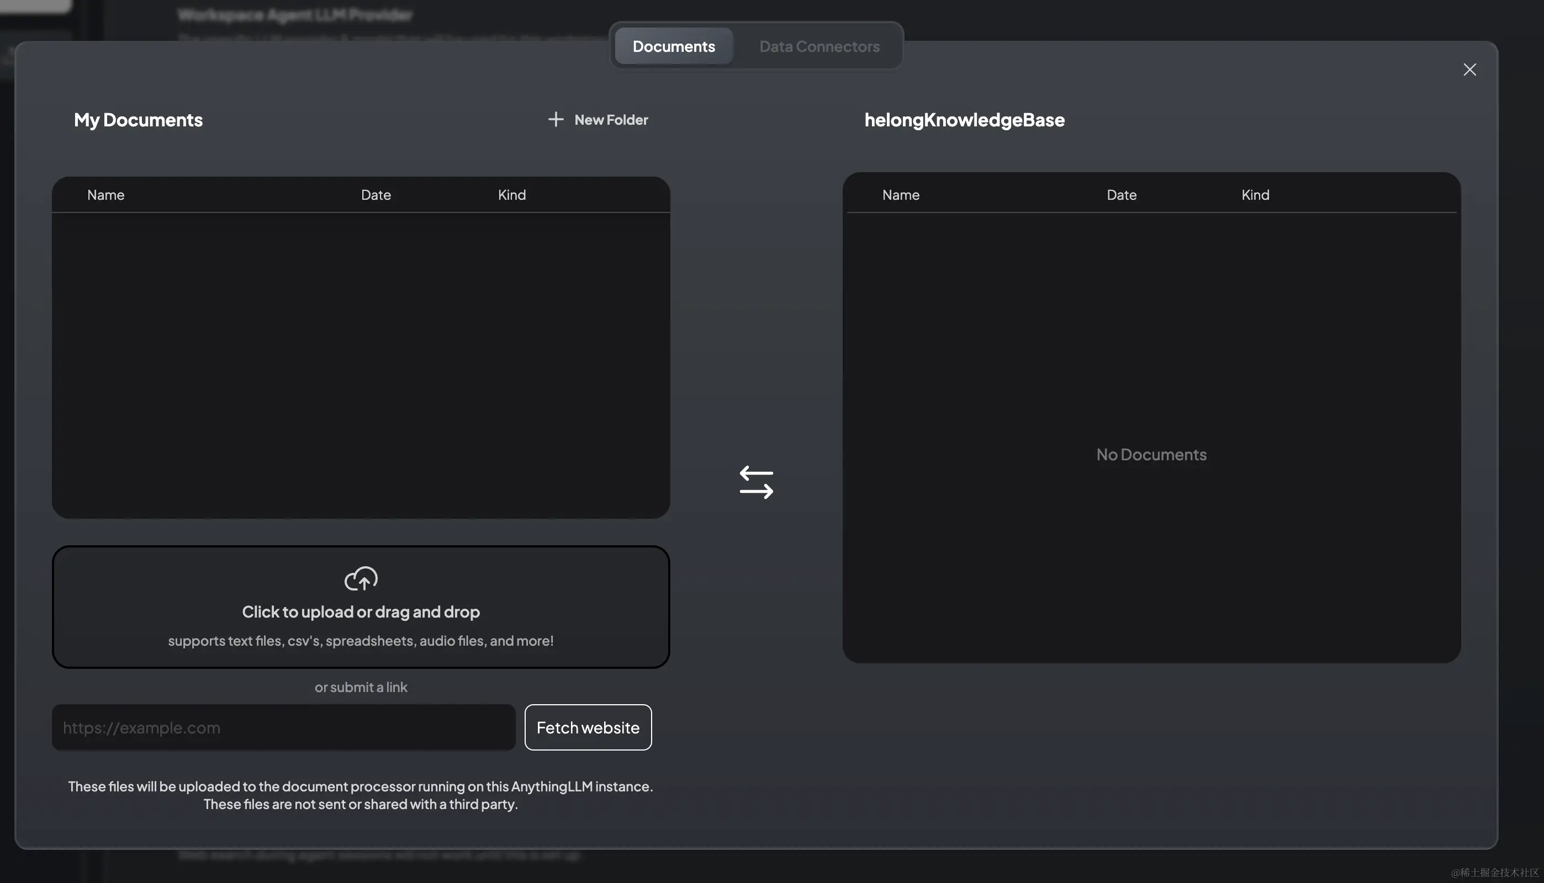The height and width of the screenshot is (883, 1544).
Task: Click the Kind column header in My Documents
Action: 511,195
